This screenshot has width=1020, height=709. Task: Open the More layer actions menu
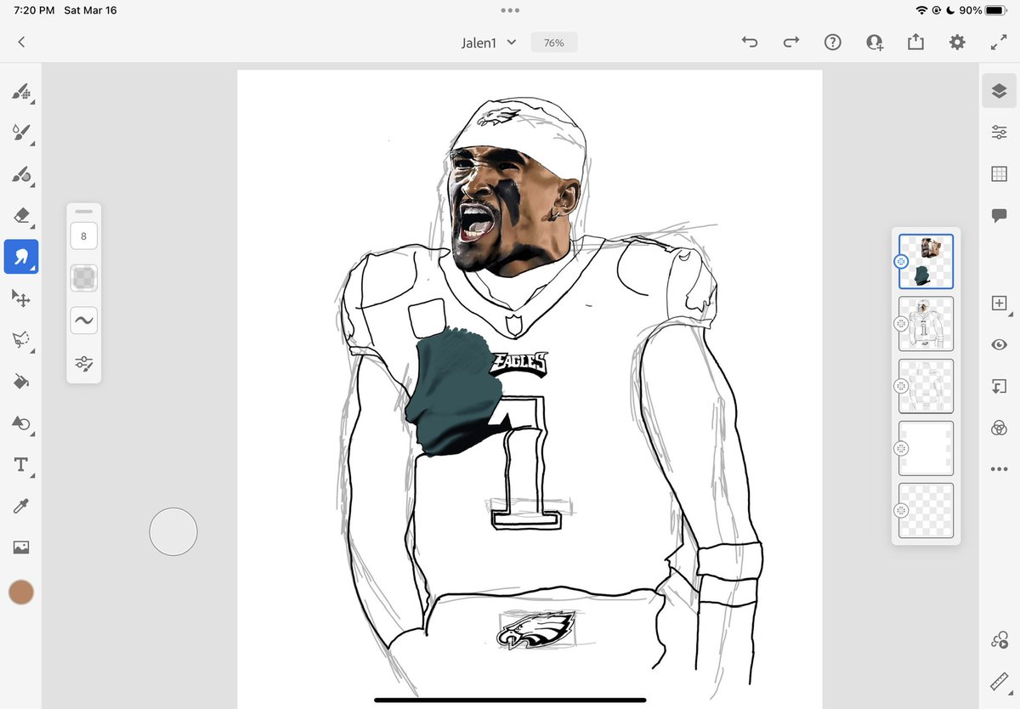coord(999,469)
